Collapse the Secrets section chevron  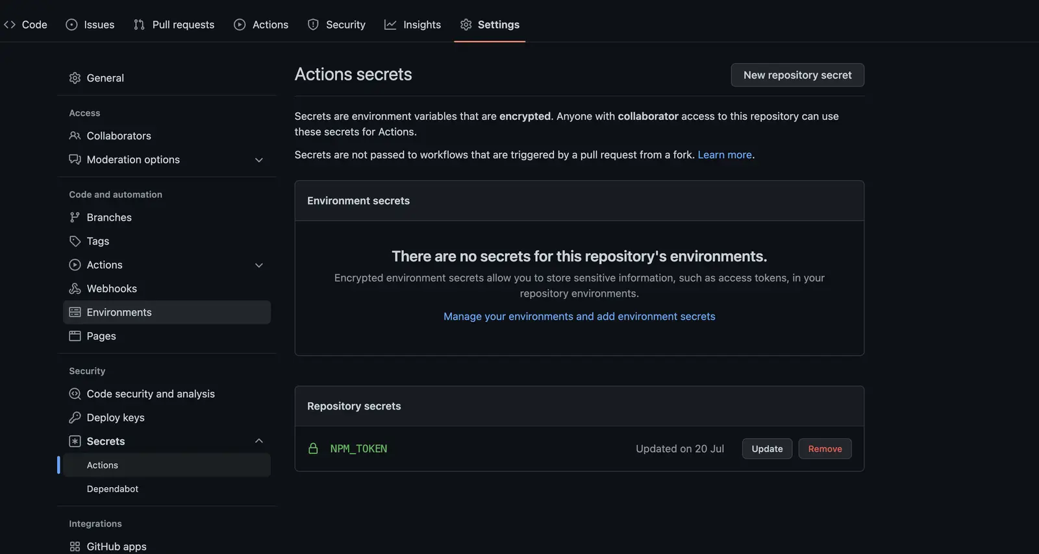coord(259,441)
